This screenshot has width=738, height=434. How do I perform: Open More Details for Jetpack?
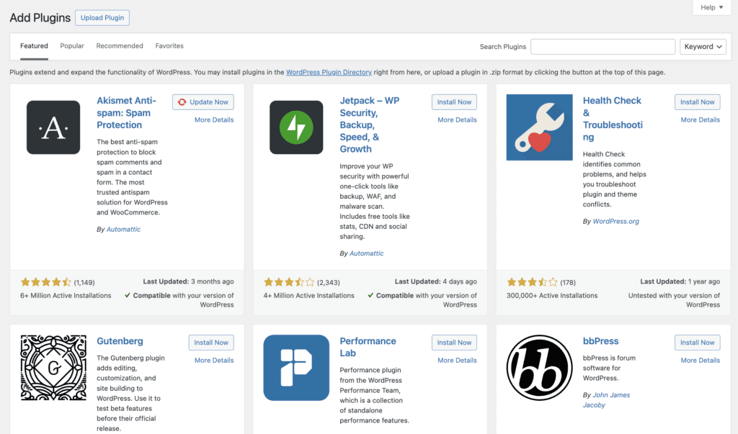(x=457, y=120)
